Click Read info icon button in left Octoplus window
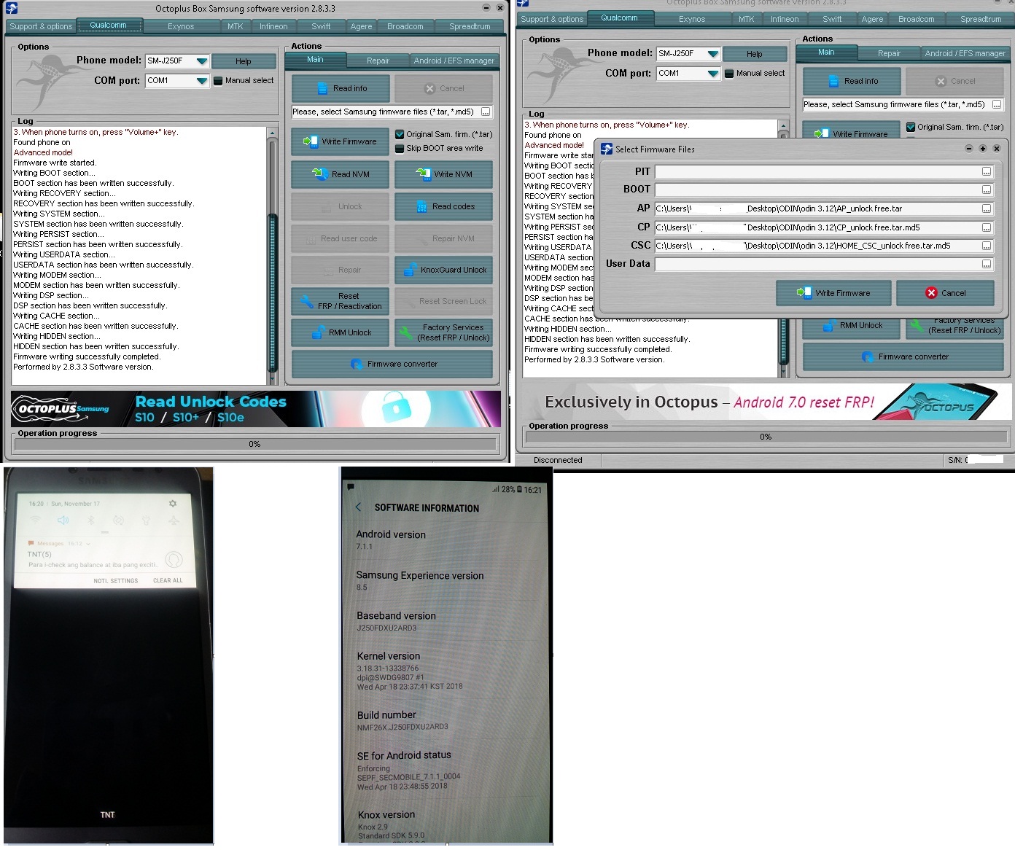This screenshot has height=850, width=1015. 341,88
